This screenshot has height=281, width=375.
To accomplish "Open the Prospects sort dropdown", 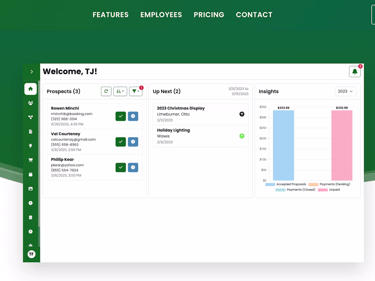I will 120,91.
